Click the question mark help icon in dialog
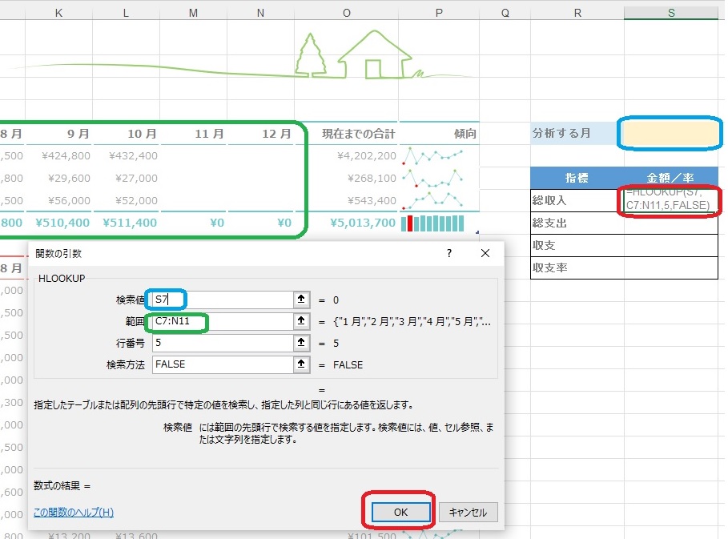The image size is (728, 539). (x=449, y=253)
